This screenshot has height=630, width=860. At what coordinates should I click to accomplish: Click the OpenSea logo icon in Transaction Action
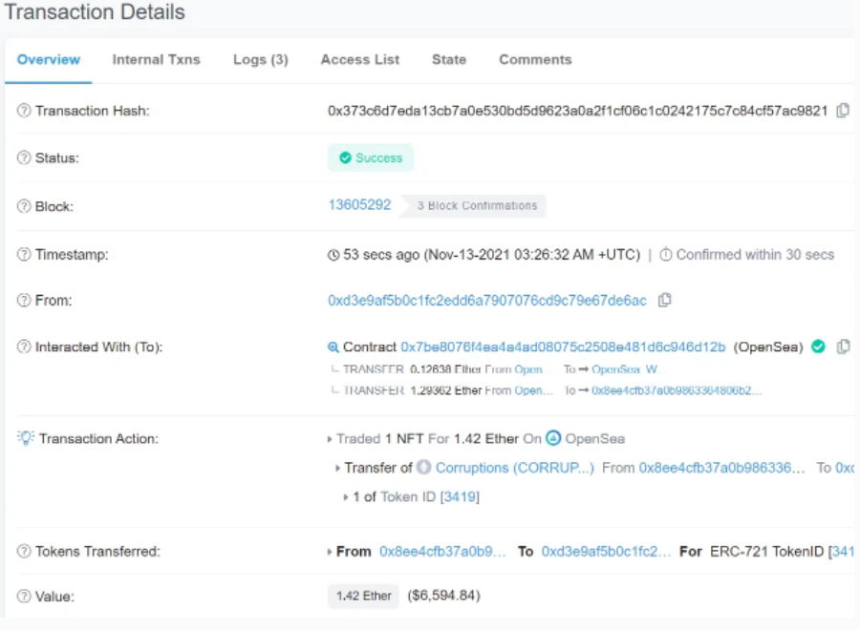click(x=553, y=438)
